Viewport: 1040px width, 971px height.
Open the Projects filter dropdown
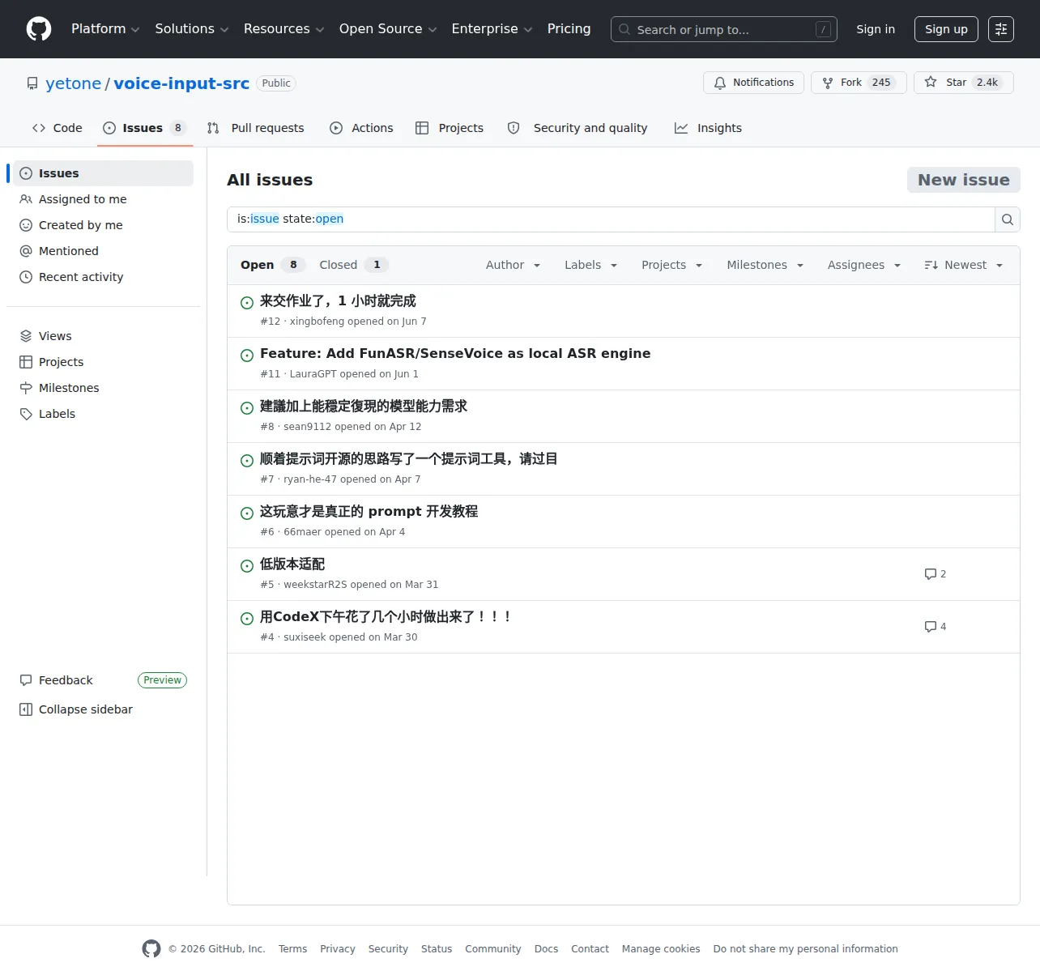pos(672,265)
